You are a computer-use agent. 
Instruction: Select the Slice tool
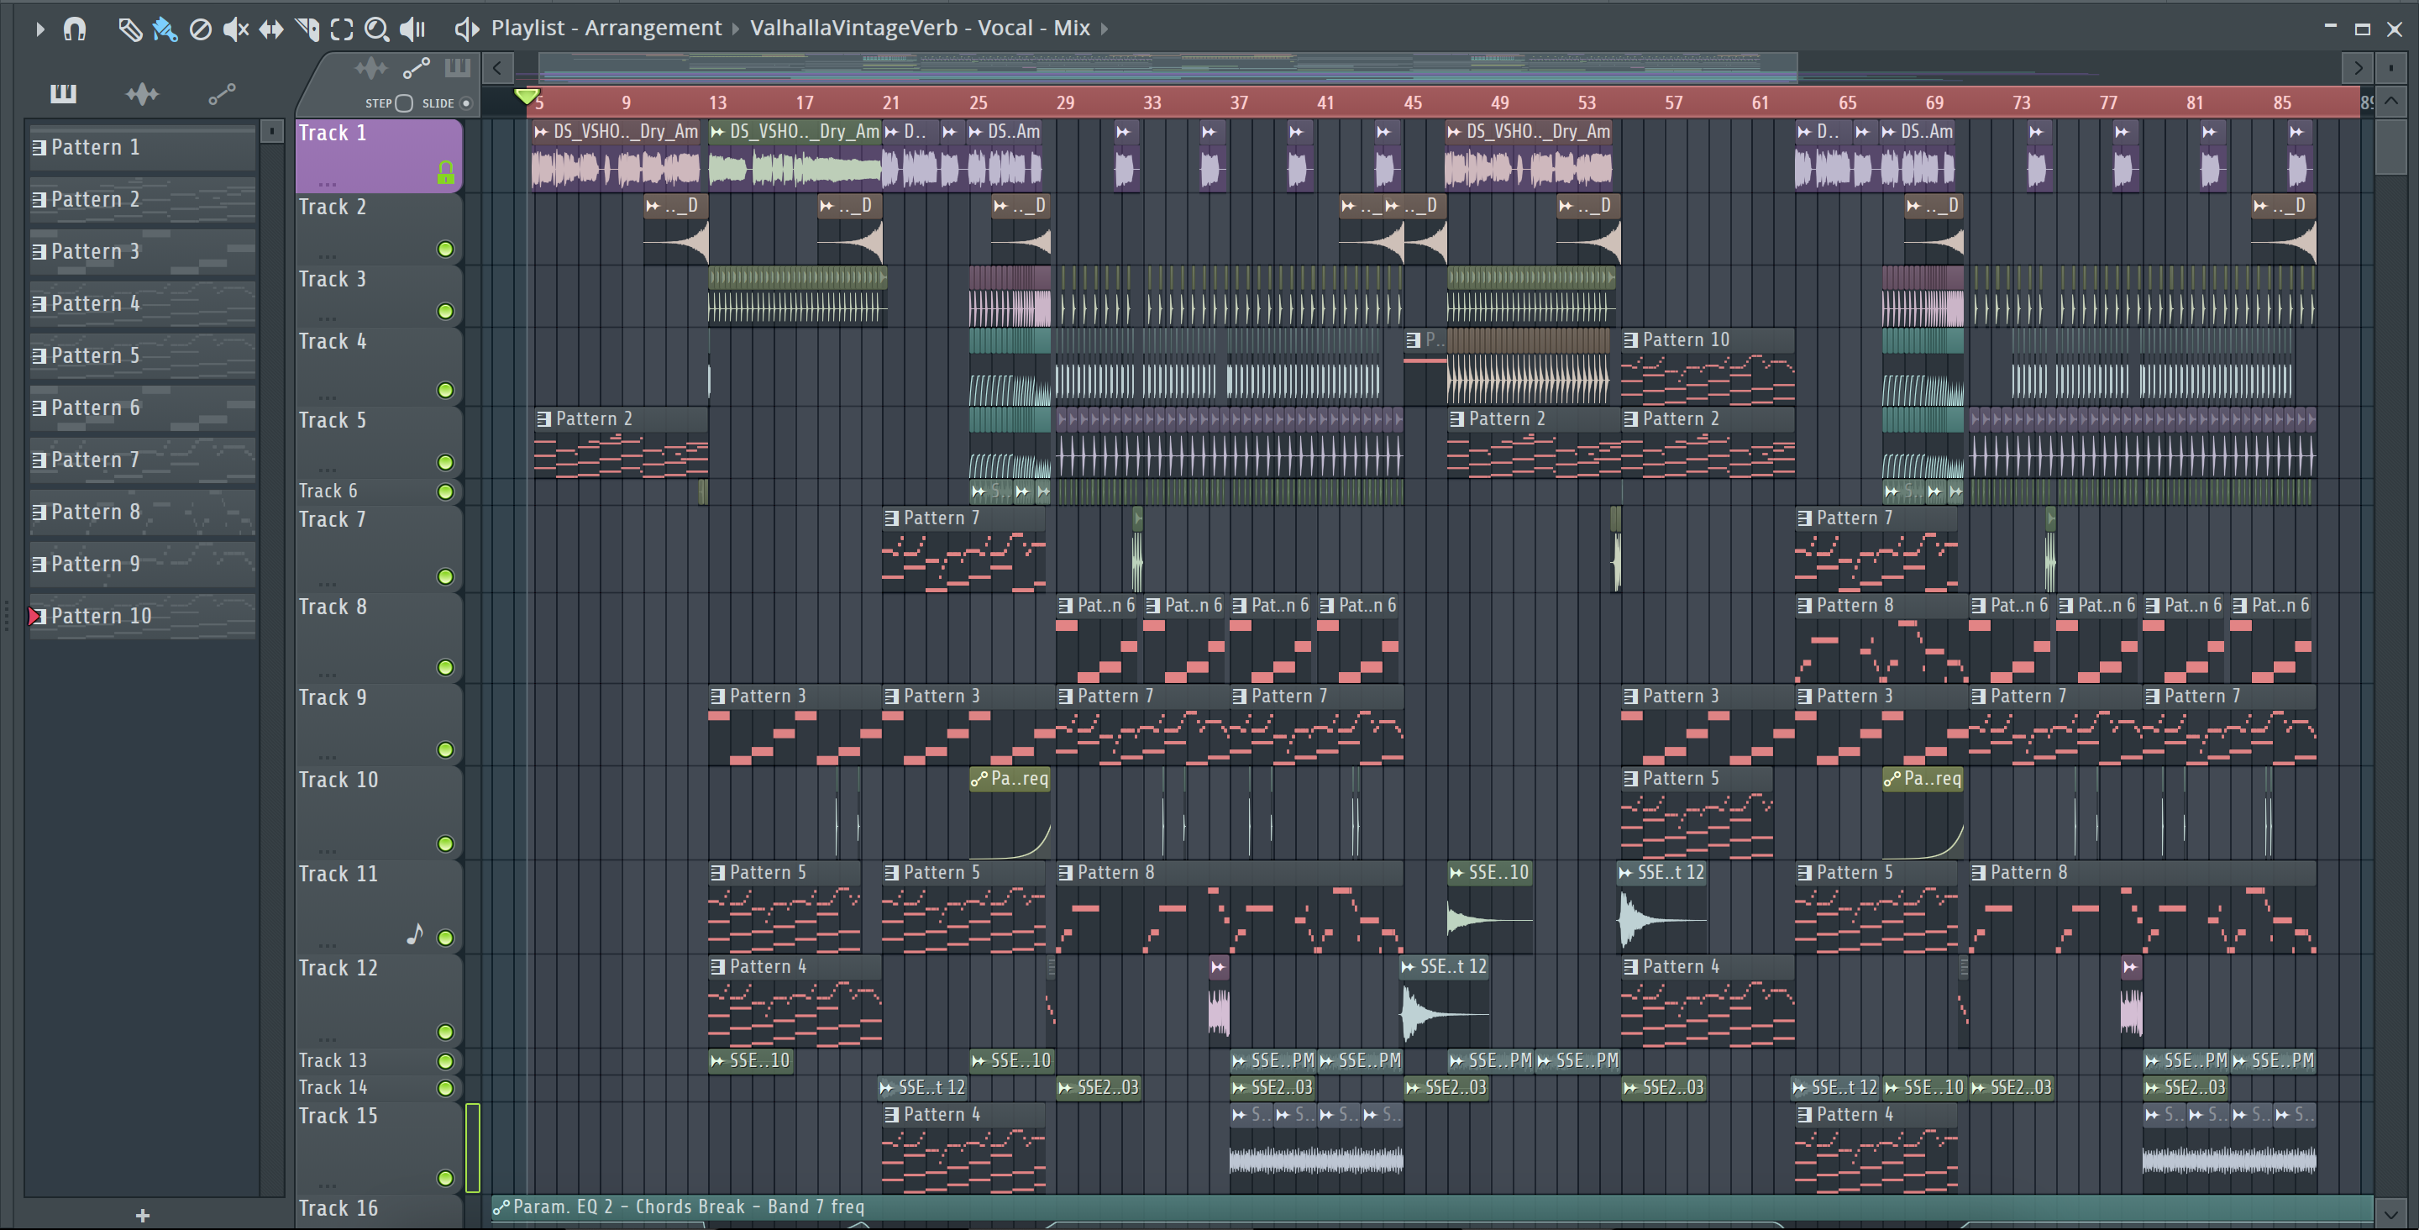click(x=307, y=29)
